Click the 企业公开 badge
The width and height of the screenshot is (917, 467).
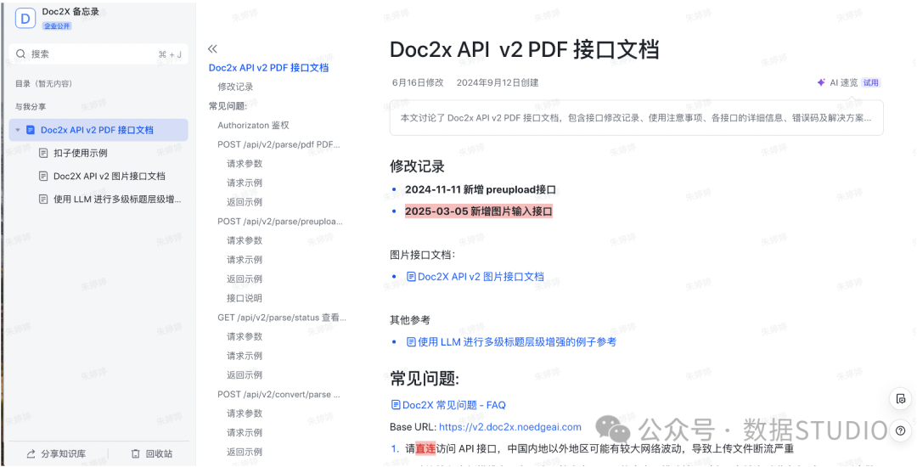[x=57, y=25]
